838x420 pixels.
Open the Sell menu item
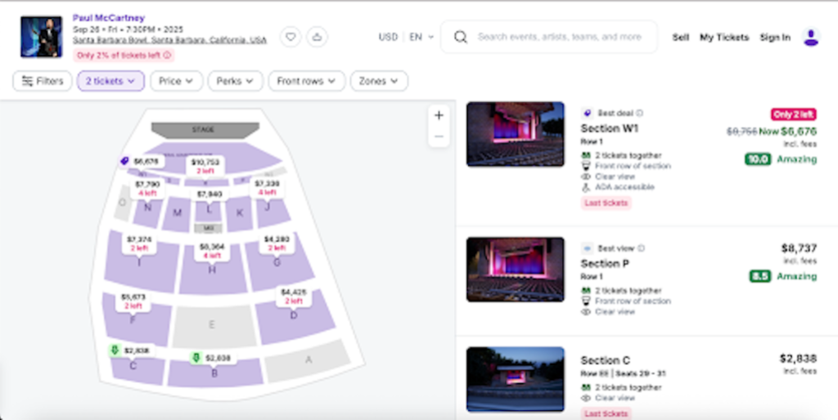pyautogui.click(x=680, y=37)
